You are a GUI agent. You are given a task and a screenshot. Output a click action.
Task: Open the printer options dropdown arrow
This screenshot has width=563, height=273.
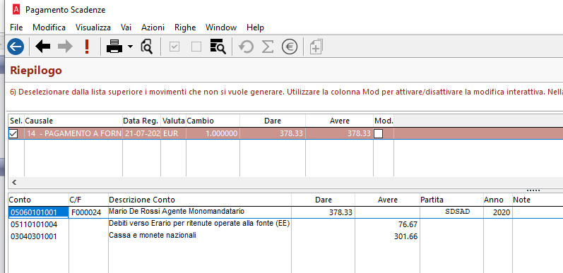pos(130,47)
